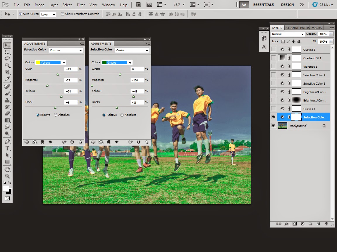The image size is (337, 252).
Task: Reset adjustment in Greens panel
Action: (x=138, y=142)
